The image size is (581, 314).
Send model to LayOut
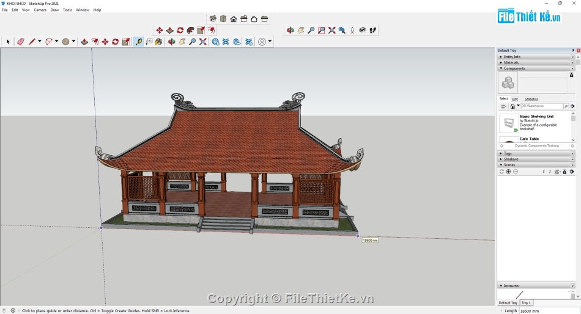tap(237, 42)
